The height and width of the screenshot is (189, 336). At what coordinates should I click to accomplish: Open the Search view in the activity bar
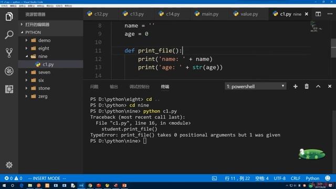[x=9, y=35]
